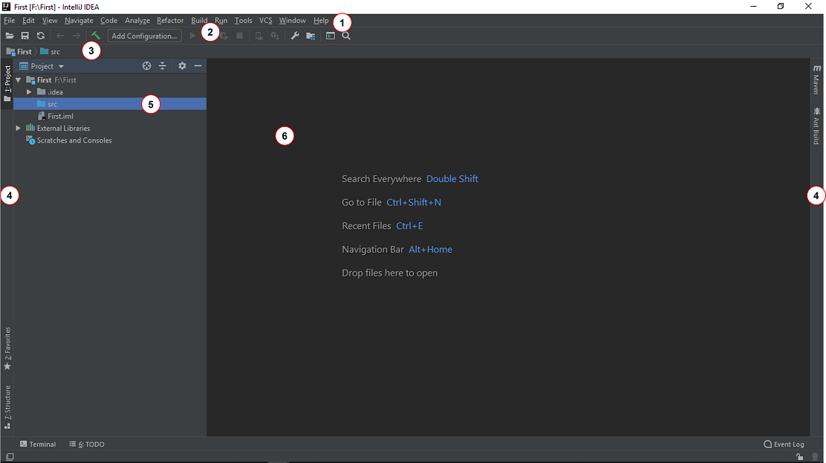Open the Navigate menu
Image resolution: width=826 pixels, height=463 pixels.
click(79, 21)
